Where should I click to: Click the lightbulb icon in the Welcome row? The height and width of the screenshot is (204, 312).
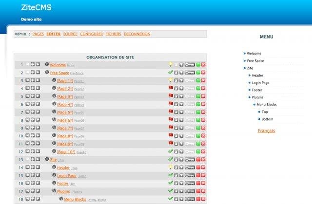coord(170,64)
